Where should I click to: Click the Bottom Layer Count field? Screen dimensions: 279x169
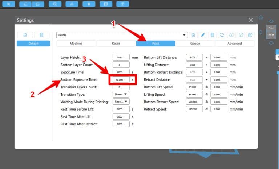coord(121,65)
